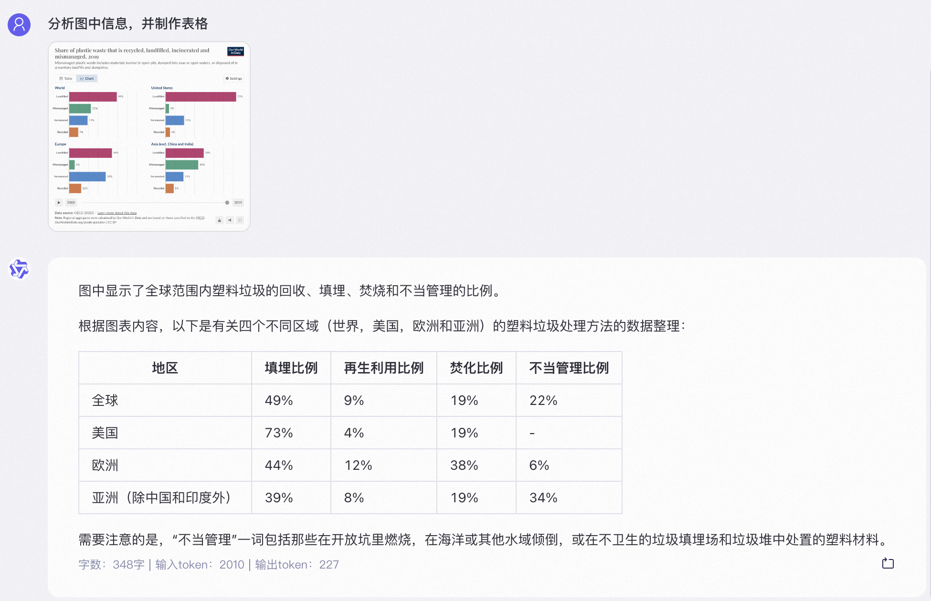Select the Chart tab in the image
The width and height of the screenshot is (931, 601).
87,78
